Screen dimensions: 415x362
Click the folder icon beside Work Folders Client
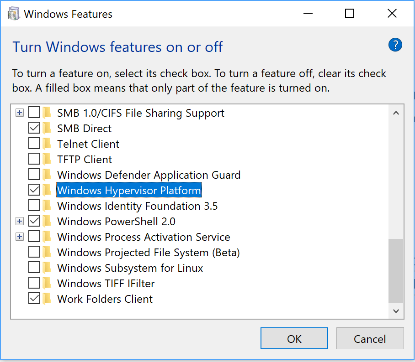coord(48,299)
